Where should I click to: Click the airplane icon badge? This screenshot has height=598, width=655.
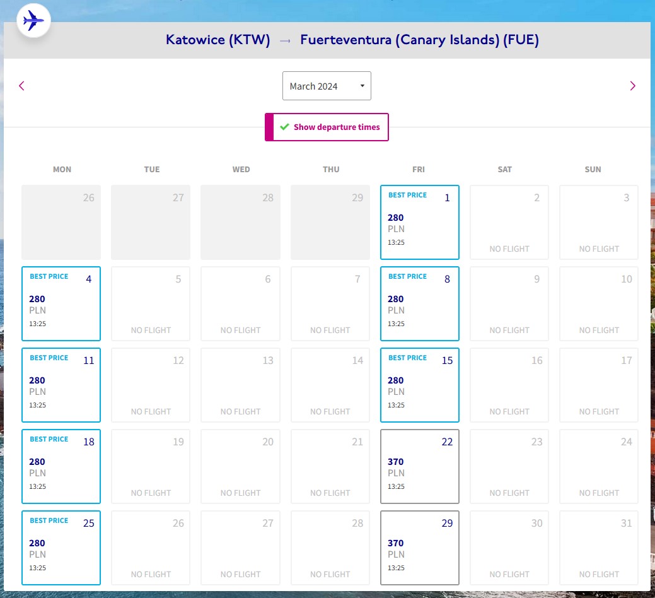[x=33, y=20]
